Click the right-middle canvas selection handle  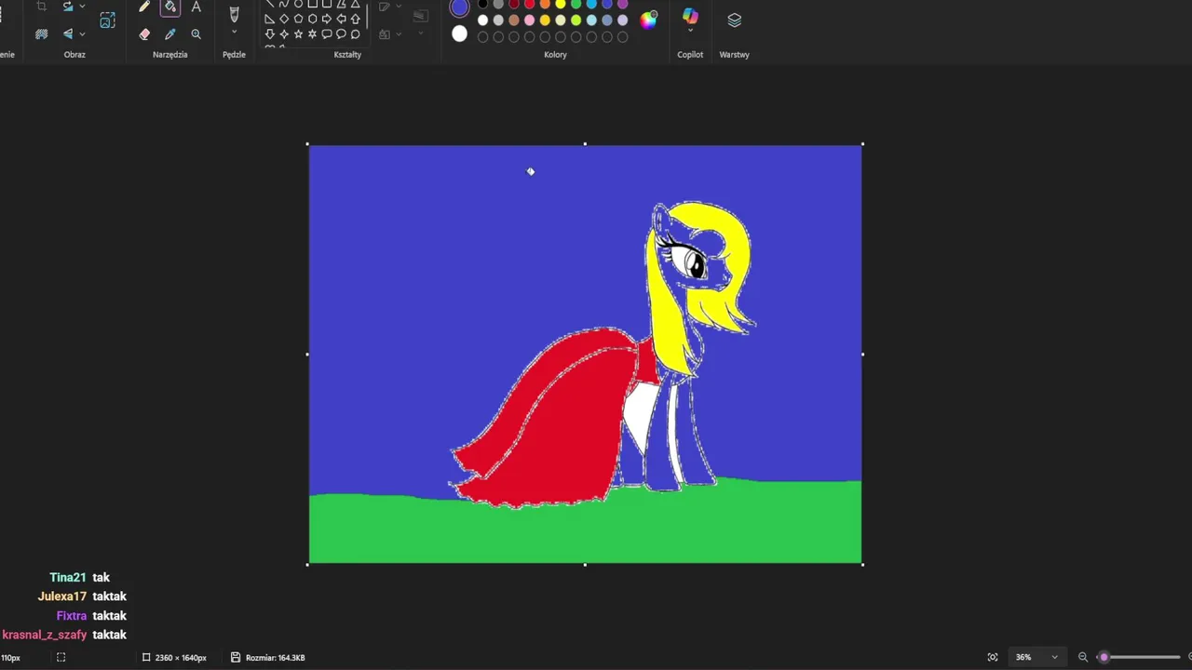point(862,354)
